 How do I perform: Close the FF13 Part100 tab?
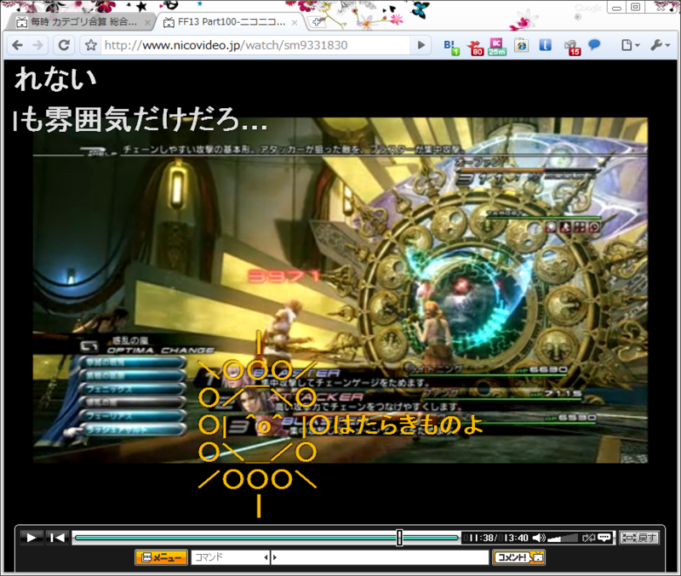pyautogui.click(x=295, y=22)
